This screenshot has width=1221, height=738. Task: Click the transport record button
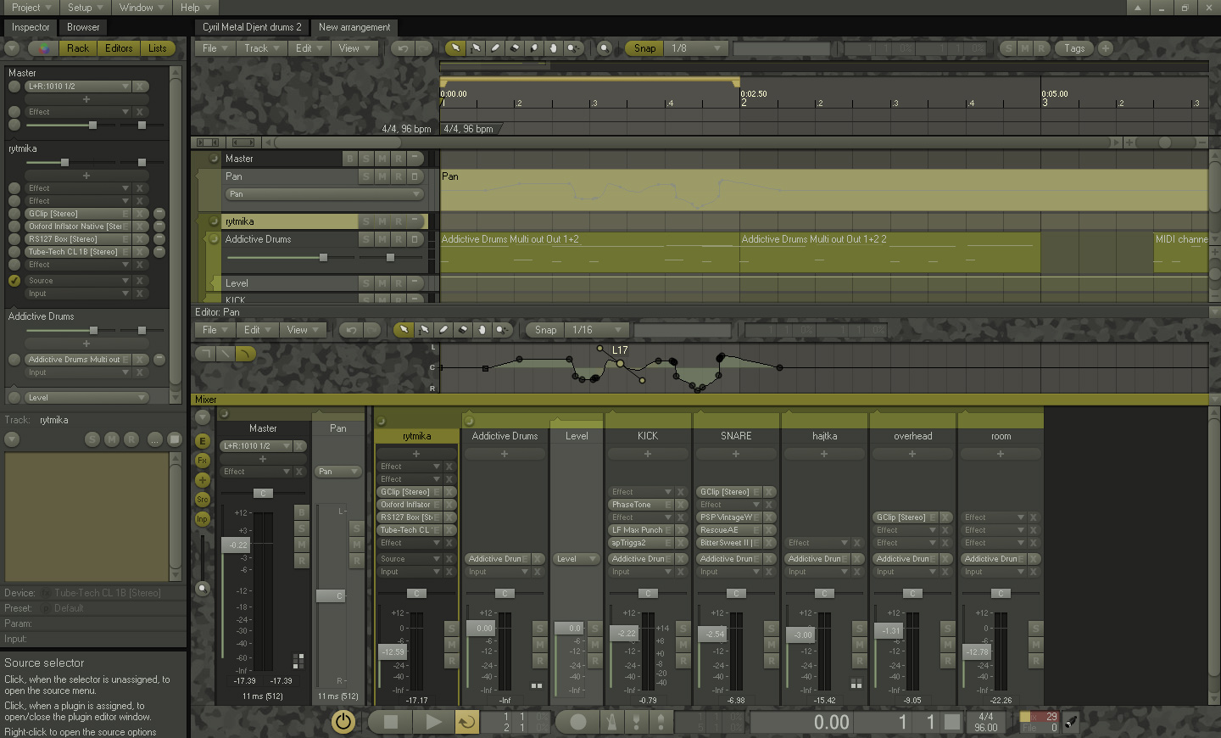point(577,722)
